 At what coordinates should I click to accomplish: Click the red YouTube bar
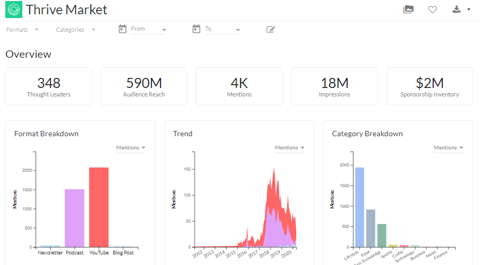(99, 207)
